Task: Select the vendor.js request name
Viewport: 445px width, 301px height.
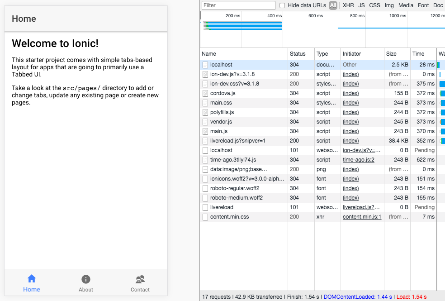Action: 221,122
